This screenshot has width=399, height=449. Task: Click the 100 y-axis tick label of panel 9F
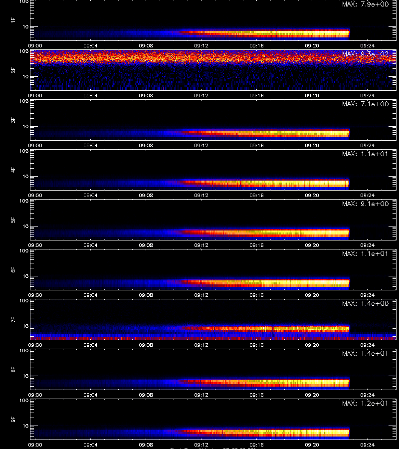(24, 400)
